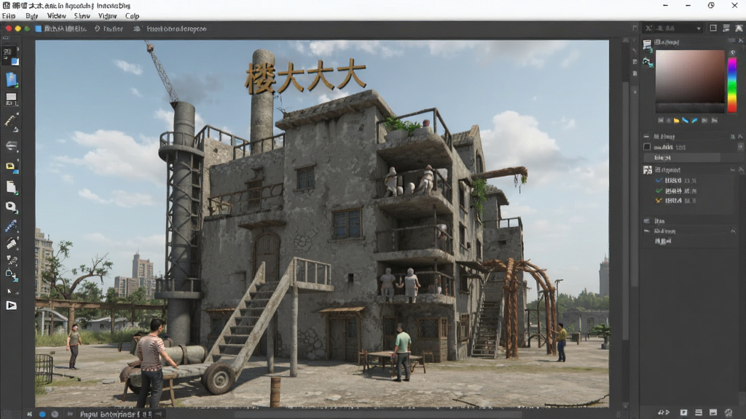Select the scatter particles tool in left toolbar
The width and height of the screenshot is (746, 419).
coord(12,260)
